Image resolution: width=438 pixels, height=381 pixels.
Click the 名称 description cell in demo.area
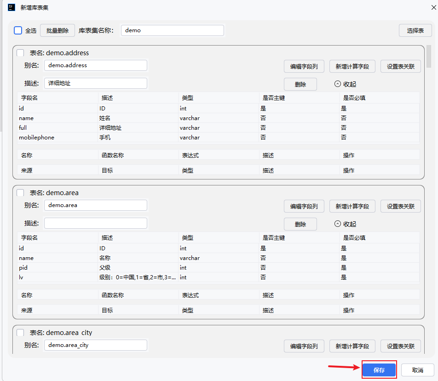pos(138,258)
